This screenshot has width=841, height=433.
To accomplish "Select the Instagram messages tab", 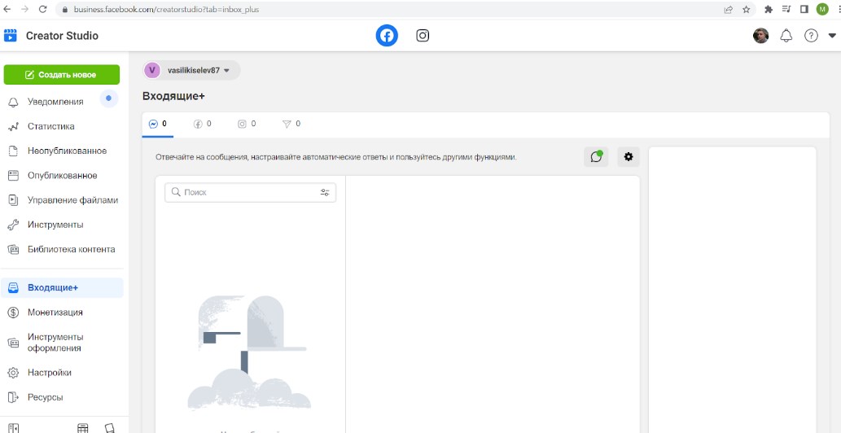I will pyautogui.click(x=247, y=125).
